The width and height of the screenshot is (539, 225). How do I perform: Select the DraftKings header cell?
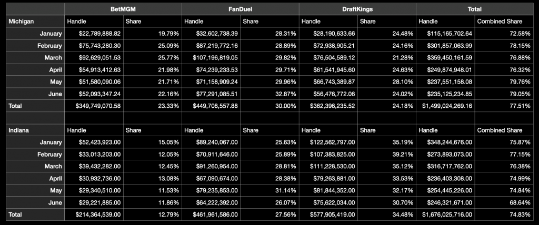pos(357,9)
